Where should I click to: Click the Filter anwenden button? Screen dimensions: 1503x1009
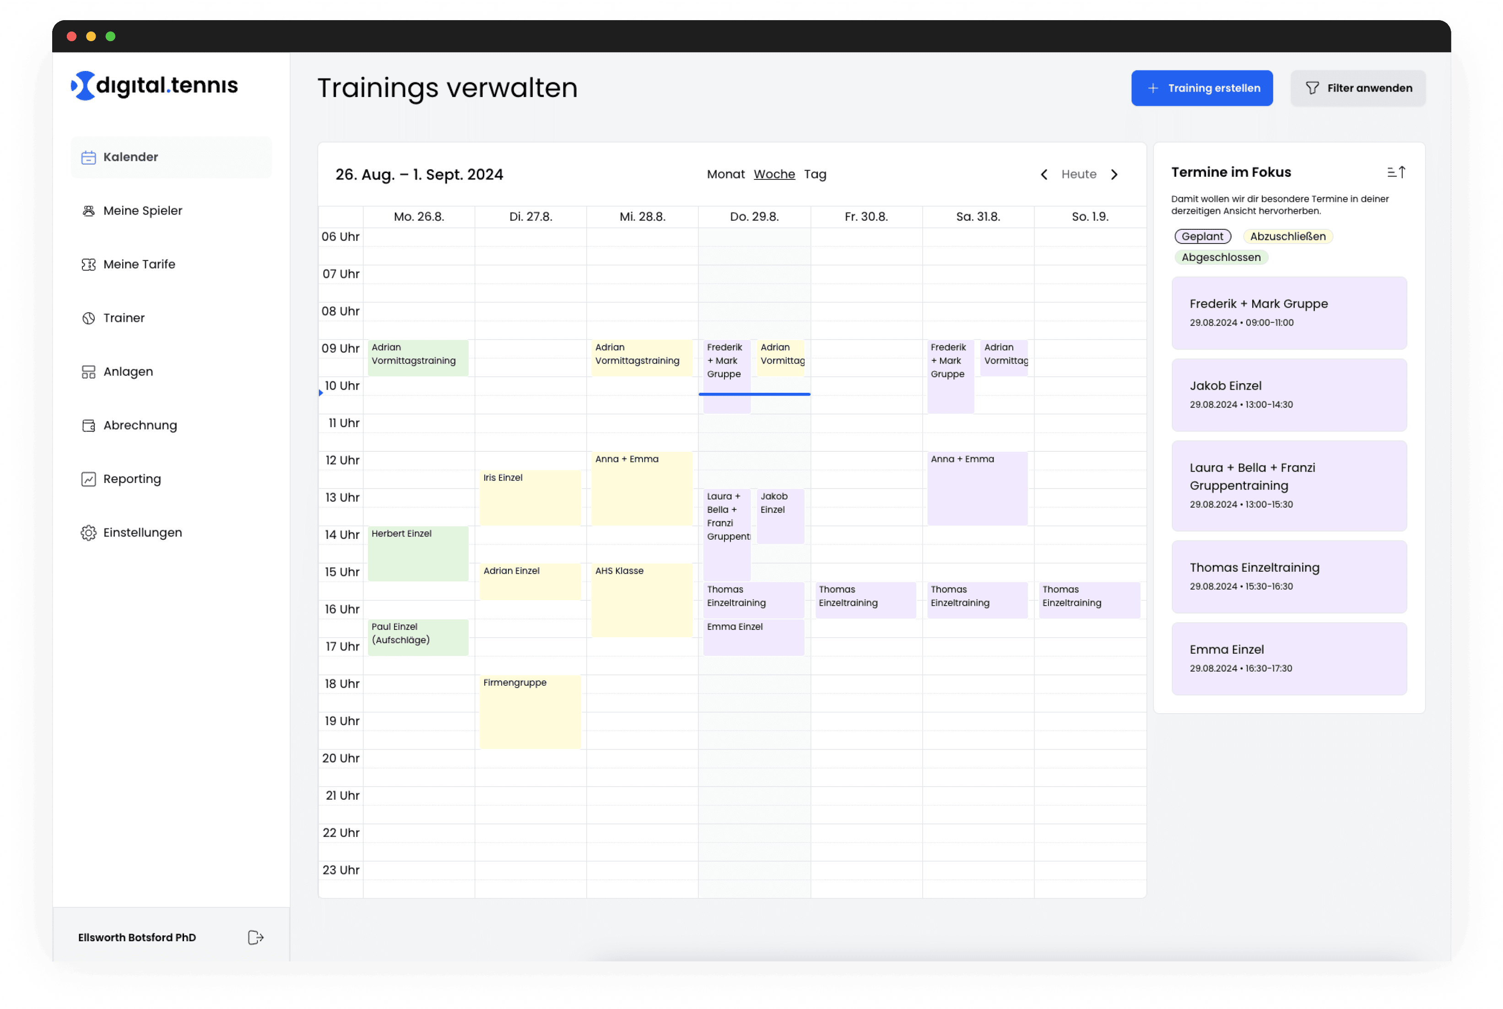[x=1357, y=88]
